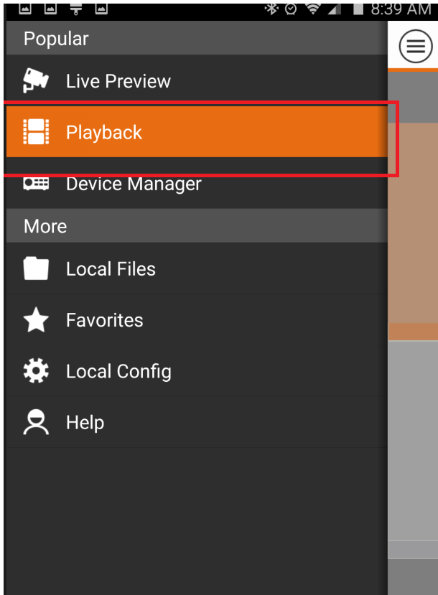
Task: Tap the Local Config gear icon
Action: coord(36,371)
